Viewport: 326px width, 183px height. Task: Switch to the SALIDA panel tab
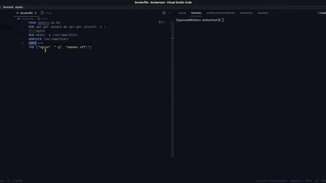click(x=182, y=13)
